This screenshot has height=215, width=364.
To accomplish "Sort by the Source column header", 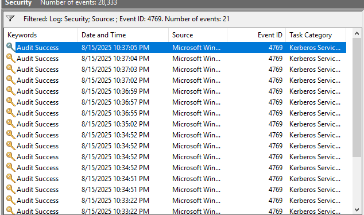I will click(x=198, y=35).
